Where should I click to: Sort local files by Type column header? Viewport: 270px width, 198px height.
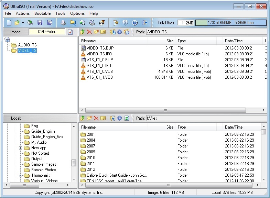coord(196,127)
